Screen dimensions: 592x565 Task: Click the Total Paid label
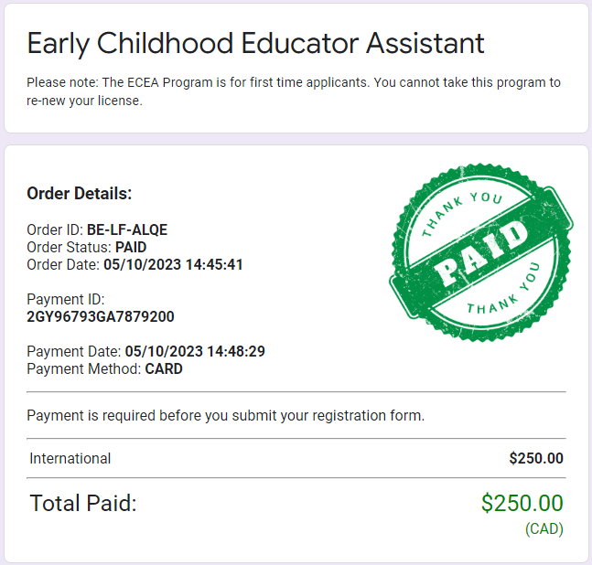click(83, 503)
